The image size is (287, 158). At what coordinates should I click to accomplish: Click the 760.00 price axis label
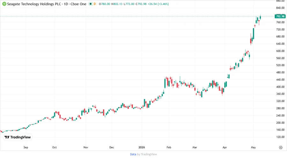coord(280,22)
